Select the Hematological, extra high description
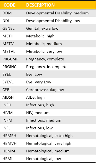 click(49, 136)
